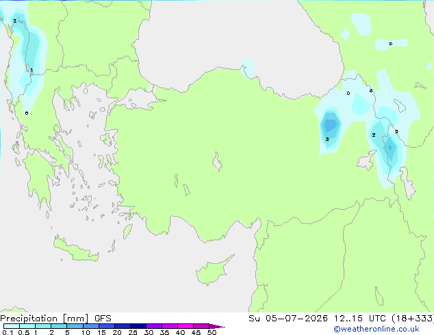Image resolution: width=434 pixels, height=335 pixels.
Task: Open the weatheronline.co.uk link
Action: 376,329
